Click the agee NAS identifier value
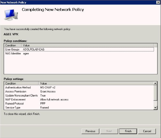Screen dimensions: 161x138 tap(26, 54)
